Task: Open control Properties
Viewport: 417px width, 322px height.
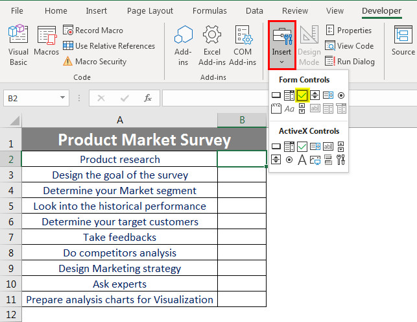Action: coord(349,31)
